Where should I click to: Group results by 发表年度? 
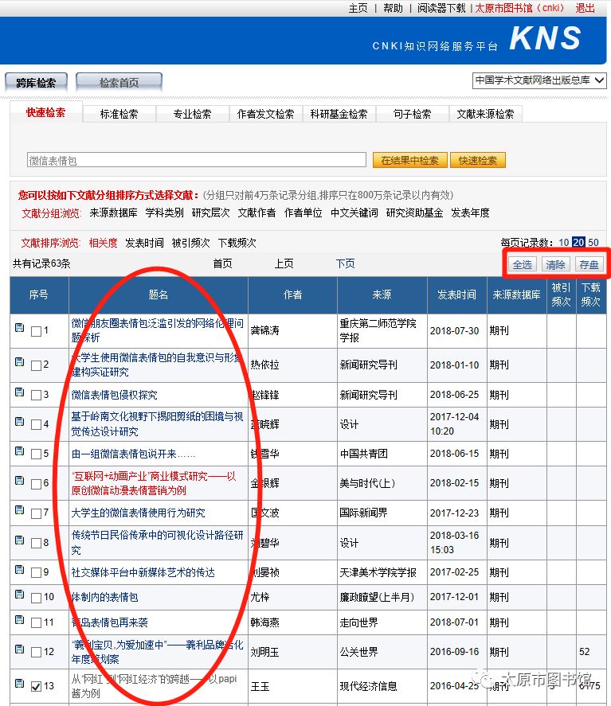470,213
